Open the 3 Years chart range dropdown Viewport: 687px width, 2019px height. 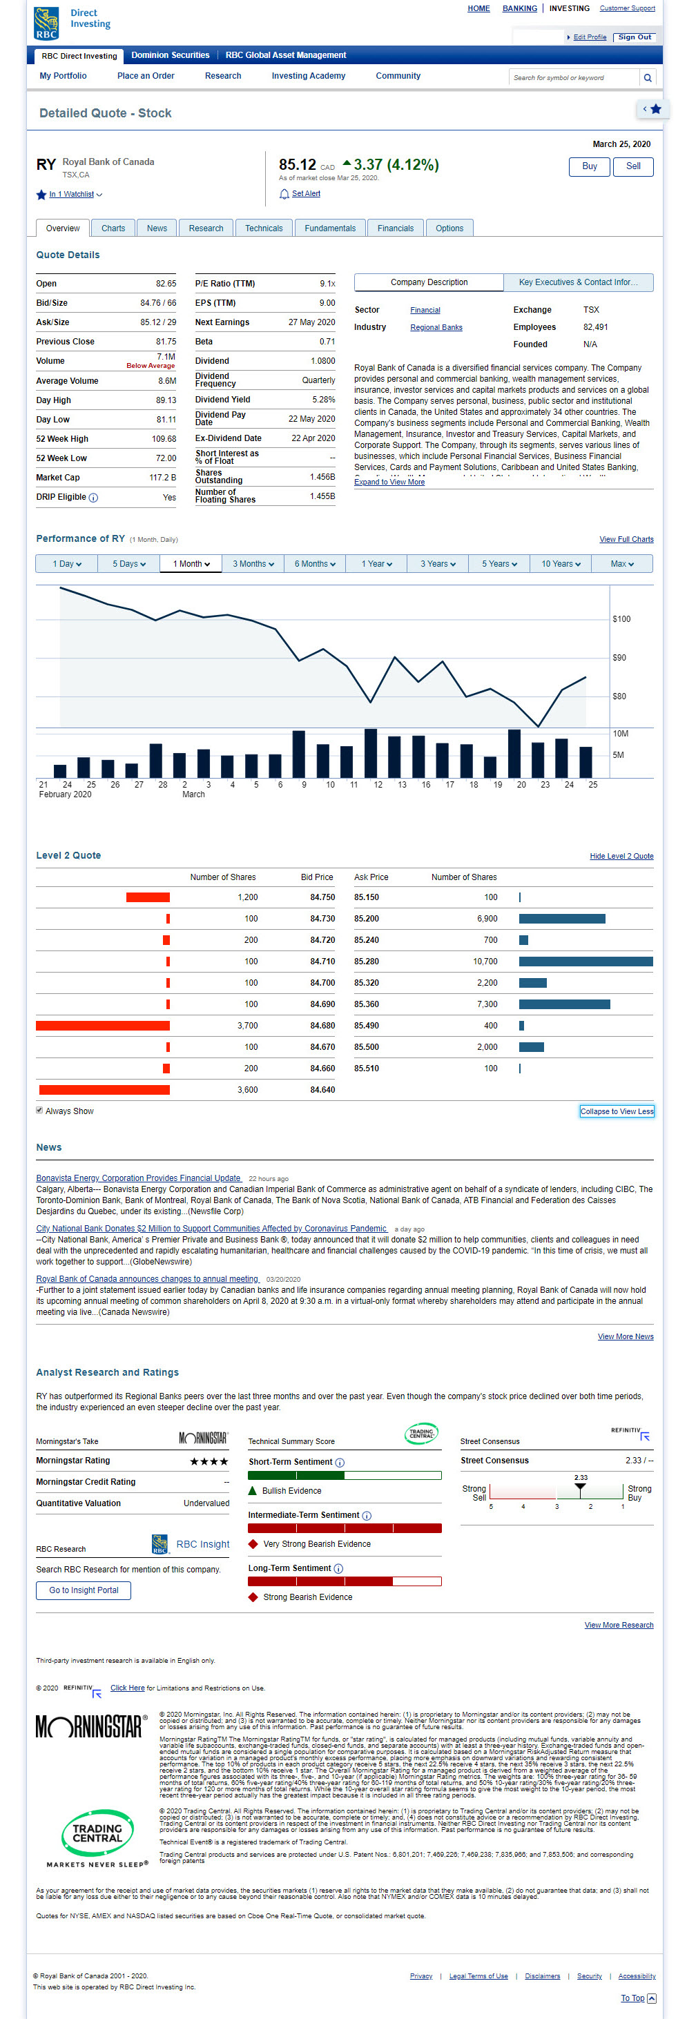[x=438, y=563]
